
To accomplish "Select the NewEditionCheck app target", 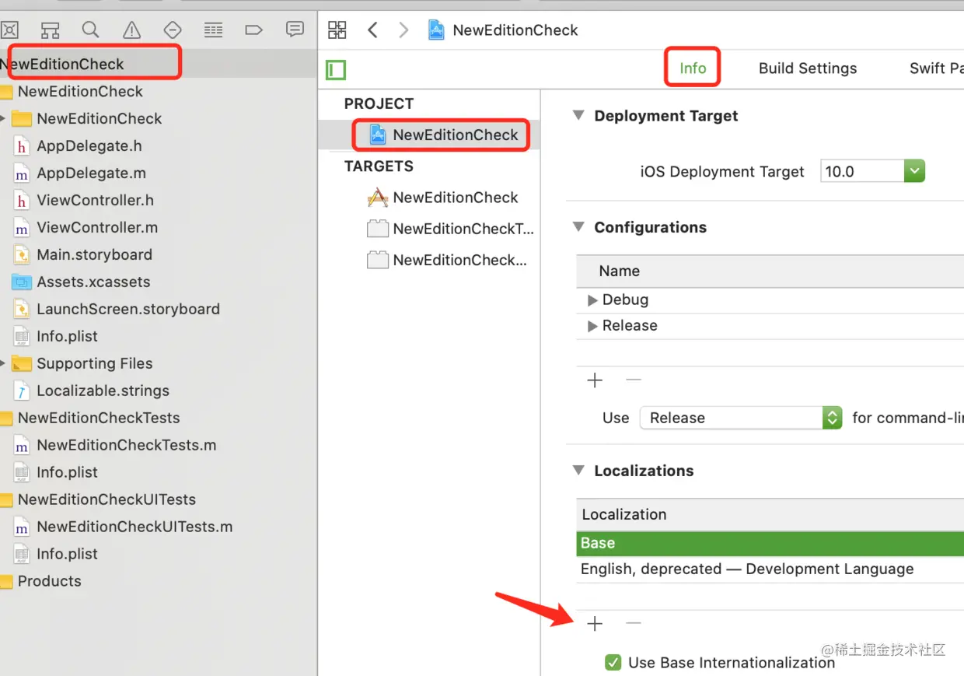I will (x=442, y=198).
